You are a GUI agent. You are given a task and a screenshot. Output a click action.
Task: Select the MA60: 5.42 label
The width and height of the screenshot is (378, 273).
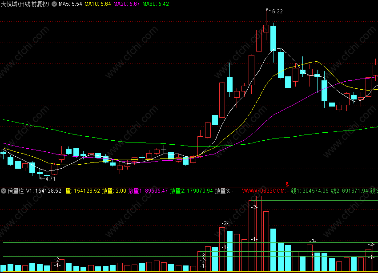point(156,4)
